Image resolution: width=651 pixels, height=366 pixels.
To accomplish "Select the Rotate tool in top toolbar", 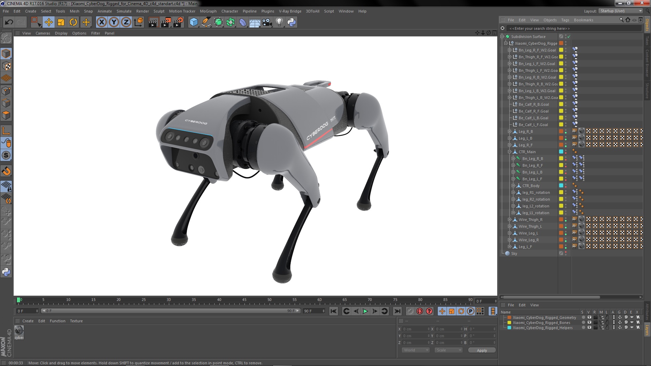I will pos(73,22).
